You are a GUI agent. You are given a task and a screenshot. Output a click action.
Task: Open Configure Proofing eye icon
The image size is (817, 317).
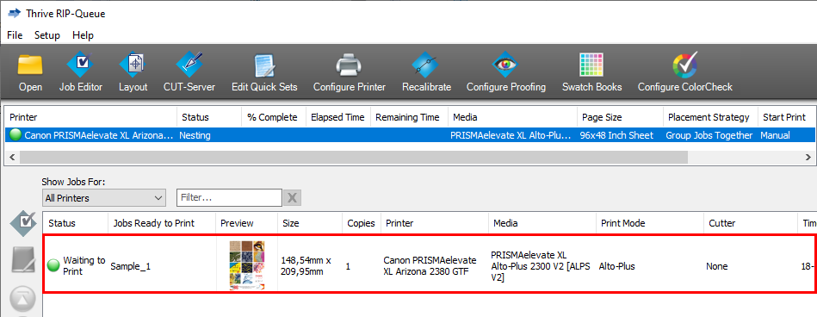(x=506, y=72)
